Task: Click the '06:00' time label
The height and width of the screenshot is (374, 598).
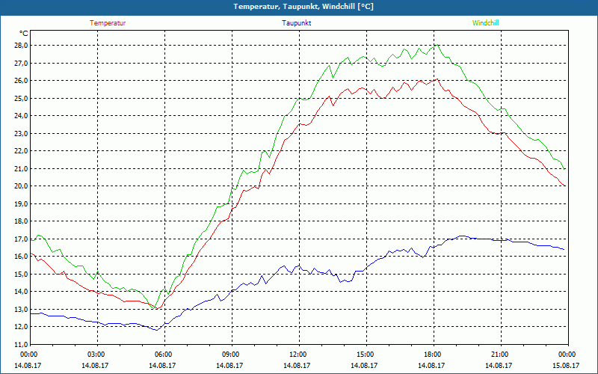Action: coord(163,355)
